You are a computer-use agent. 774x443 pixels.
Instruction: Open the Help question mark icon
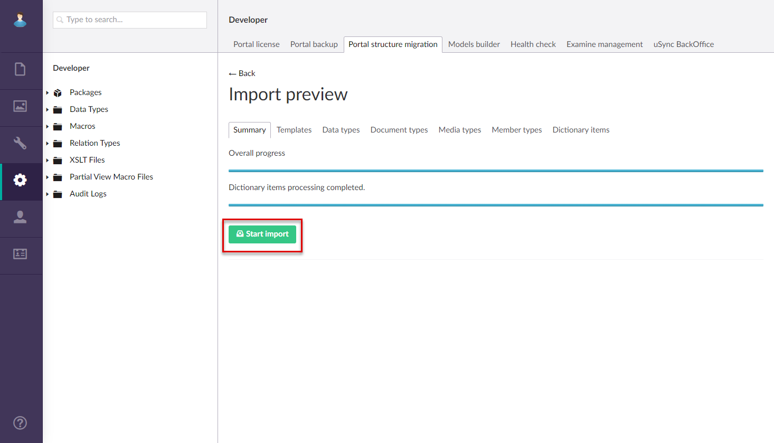click(20, 423)
